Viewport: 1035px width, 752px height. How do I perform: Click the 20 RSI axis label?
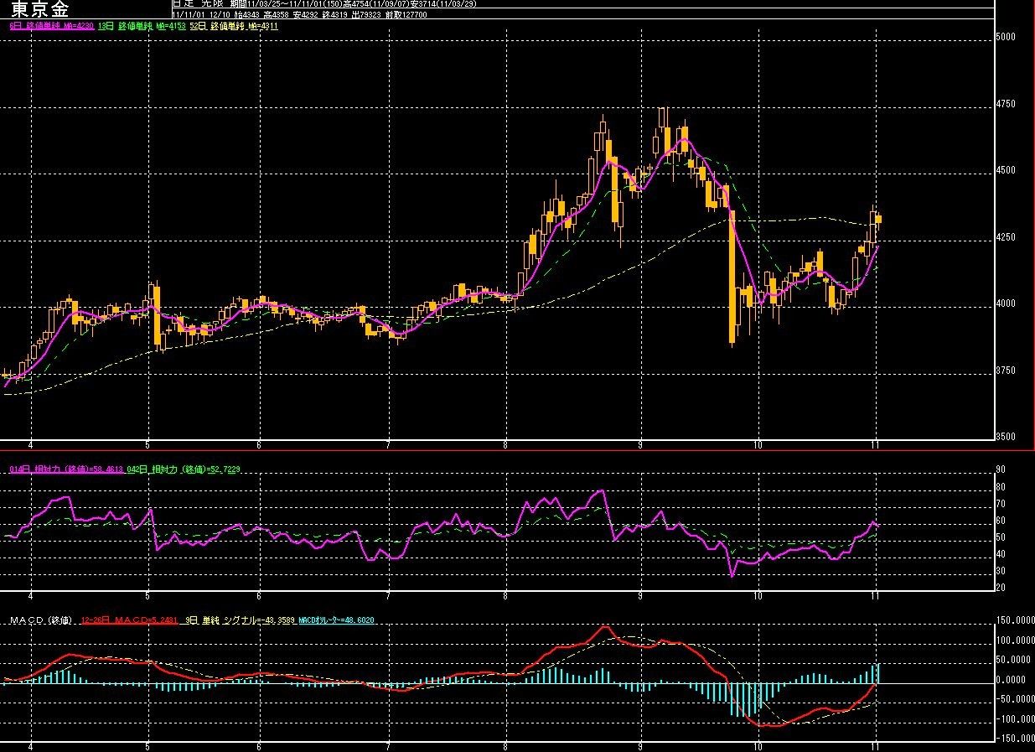coord(1001,588)
